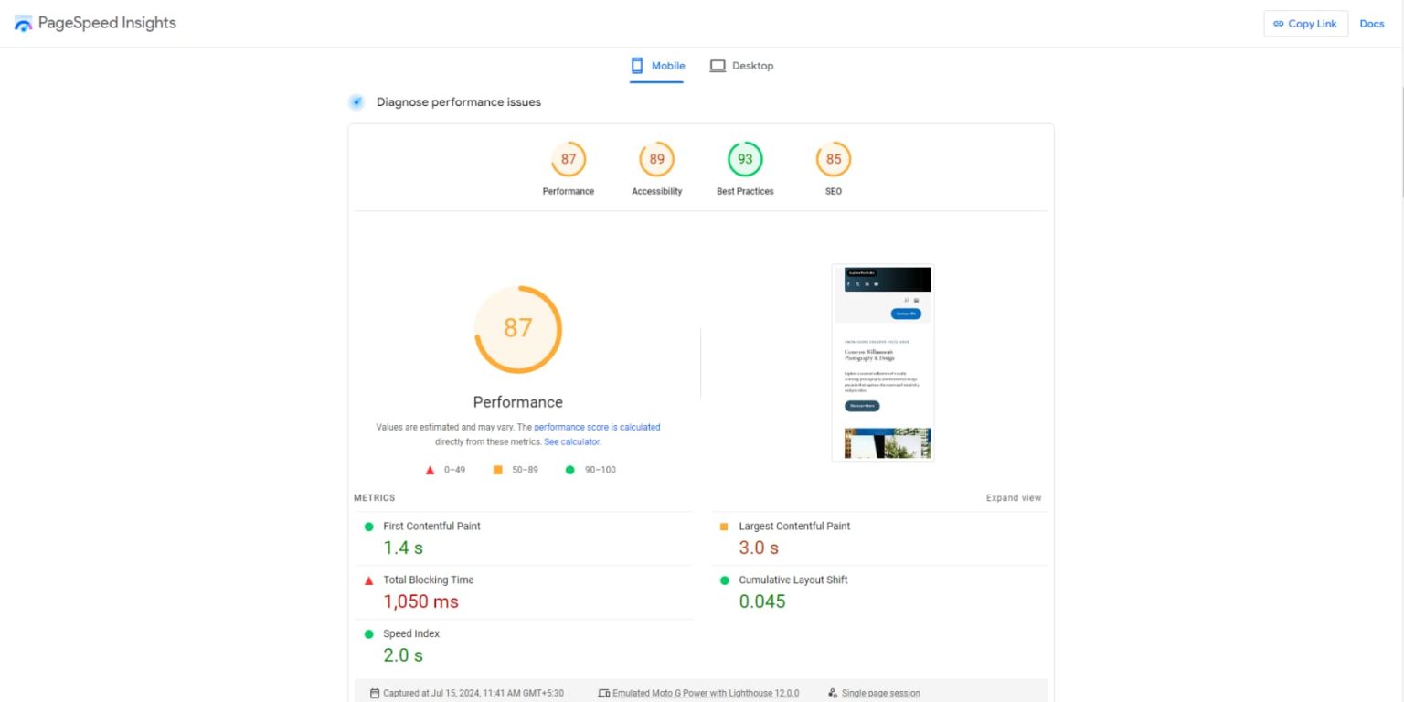Open the See calculator link
1404x702 pixels.
click(572, 441)
